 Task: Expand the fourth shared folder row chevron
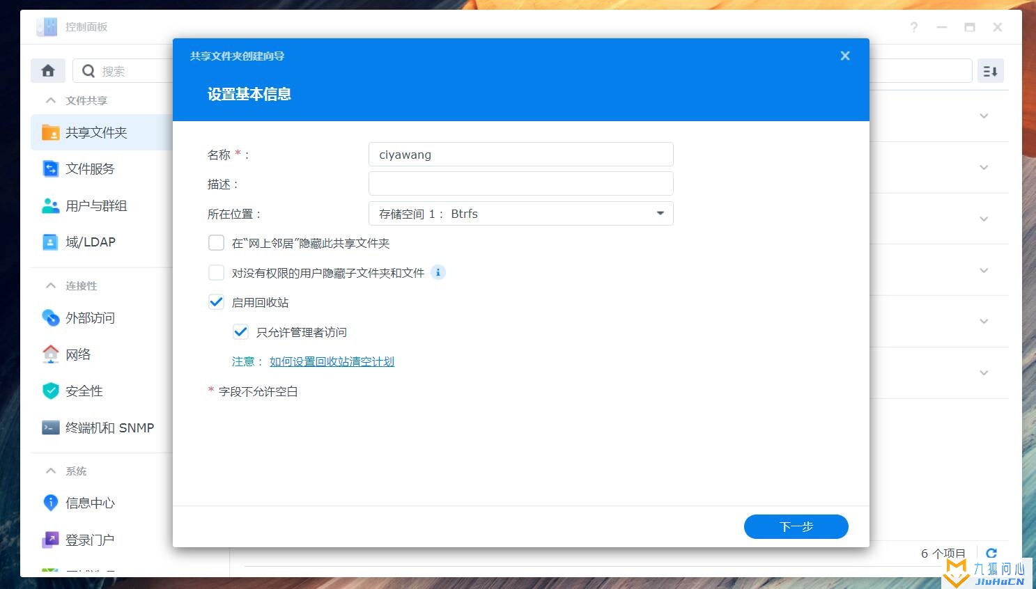(984, 270)
